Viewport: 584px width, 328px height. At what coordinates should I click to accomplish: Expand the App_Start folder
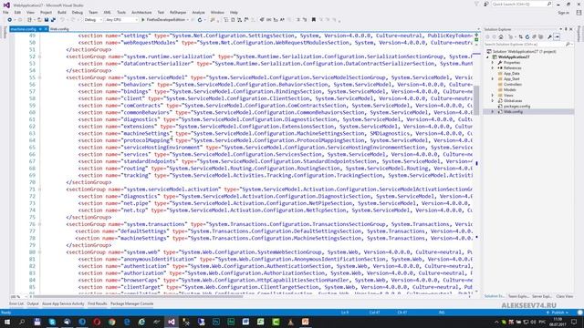click(493, 79)
